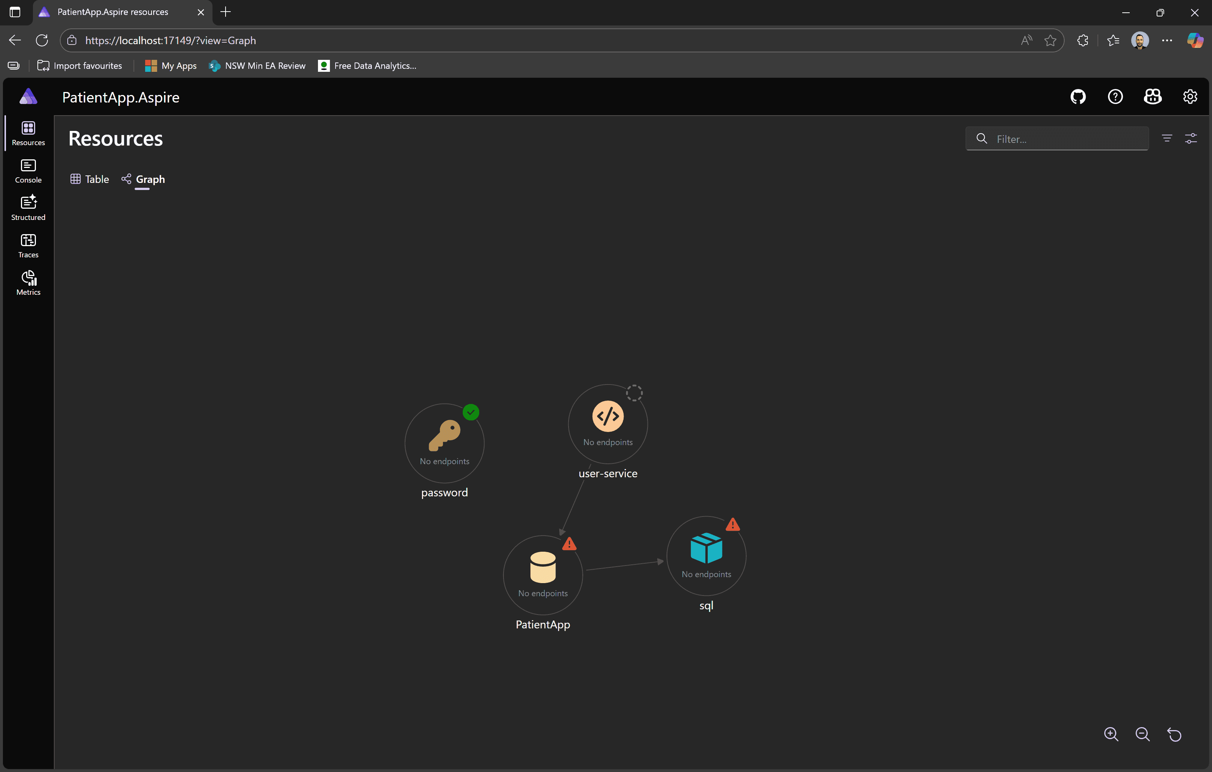Screen dimensions: 1212x772
Task: Go to the Traces page
Action: [x=28, y=246]
